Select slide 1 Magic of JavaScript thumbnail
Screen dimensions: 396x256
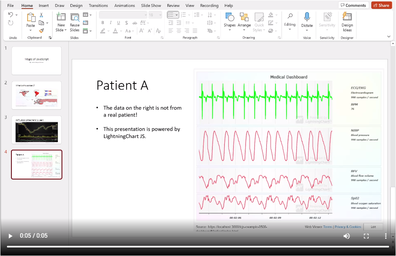(x=36, y=61)
